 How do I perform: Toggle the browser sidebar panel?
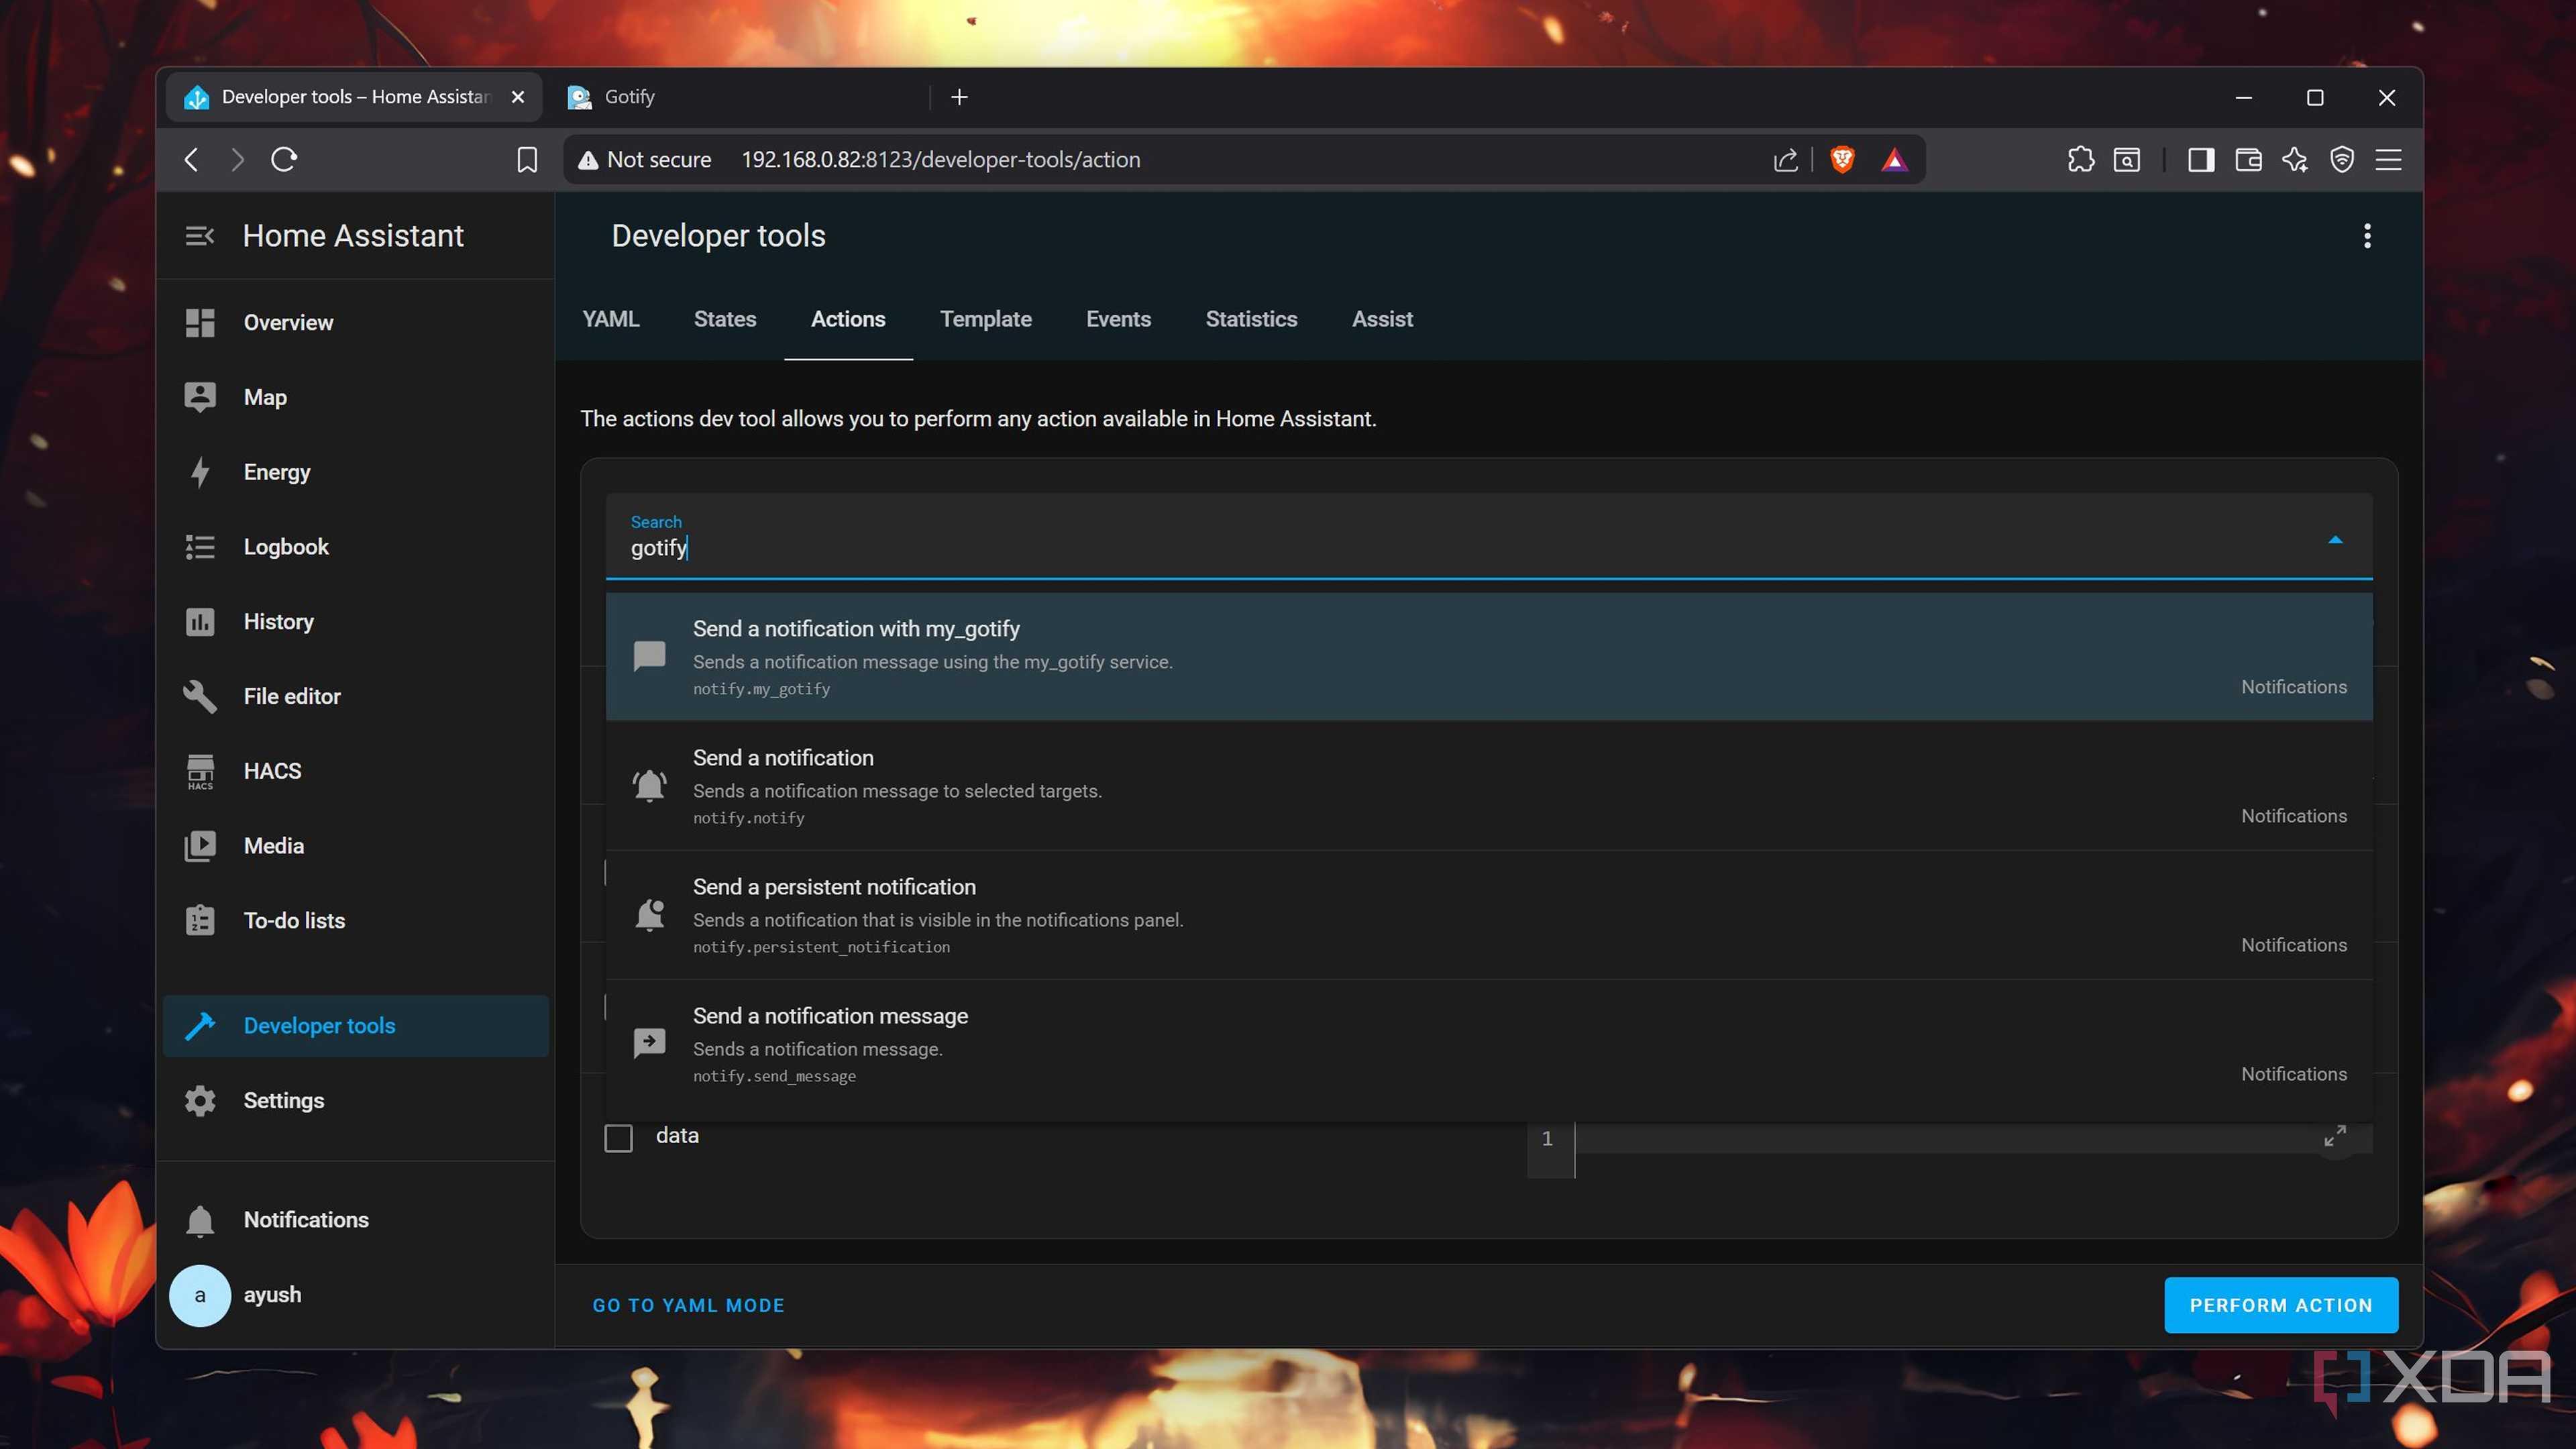pyautogui.click(x=2201, y=160)
